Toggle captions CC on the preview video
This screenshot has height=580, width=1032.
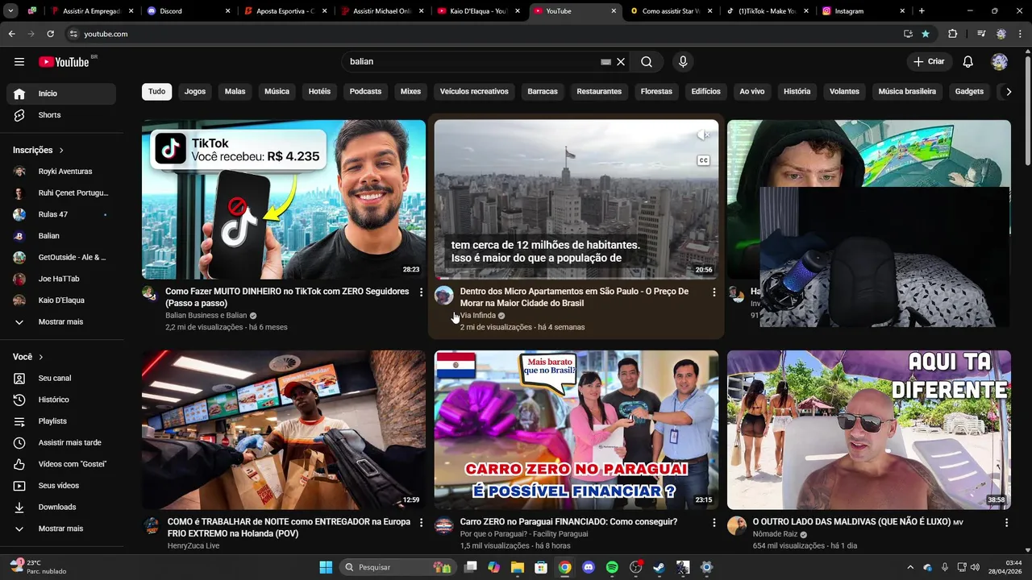coord(703,160)
